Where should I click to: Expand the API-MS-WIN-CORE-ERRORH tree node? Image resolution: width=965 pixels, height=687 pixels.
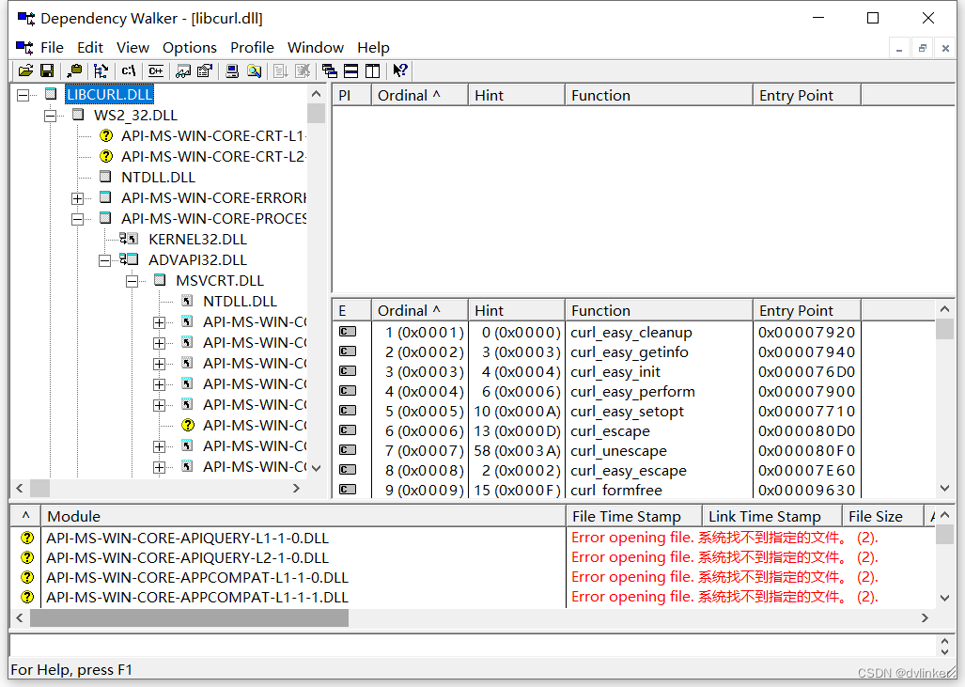tap(78, 198)
